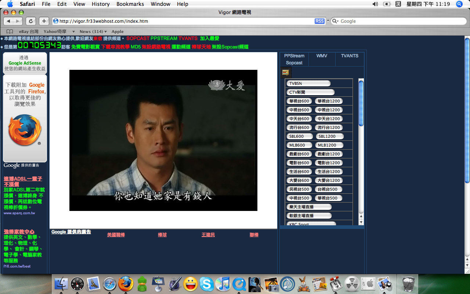Open the Trash in the Dock

tap(408, 284)
